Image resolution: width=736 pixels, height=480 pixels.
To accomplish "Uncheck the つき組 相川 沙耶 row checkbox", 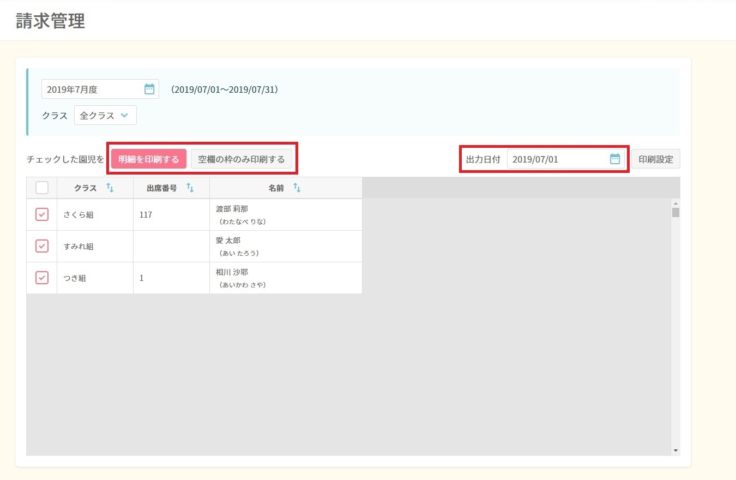I will point(42,278).
